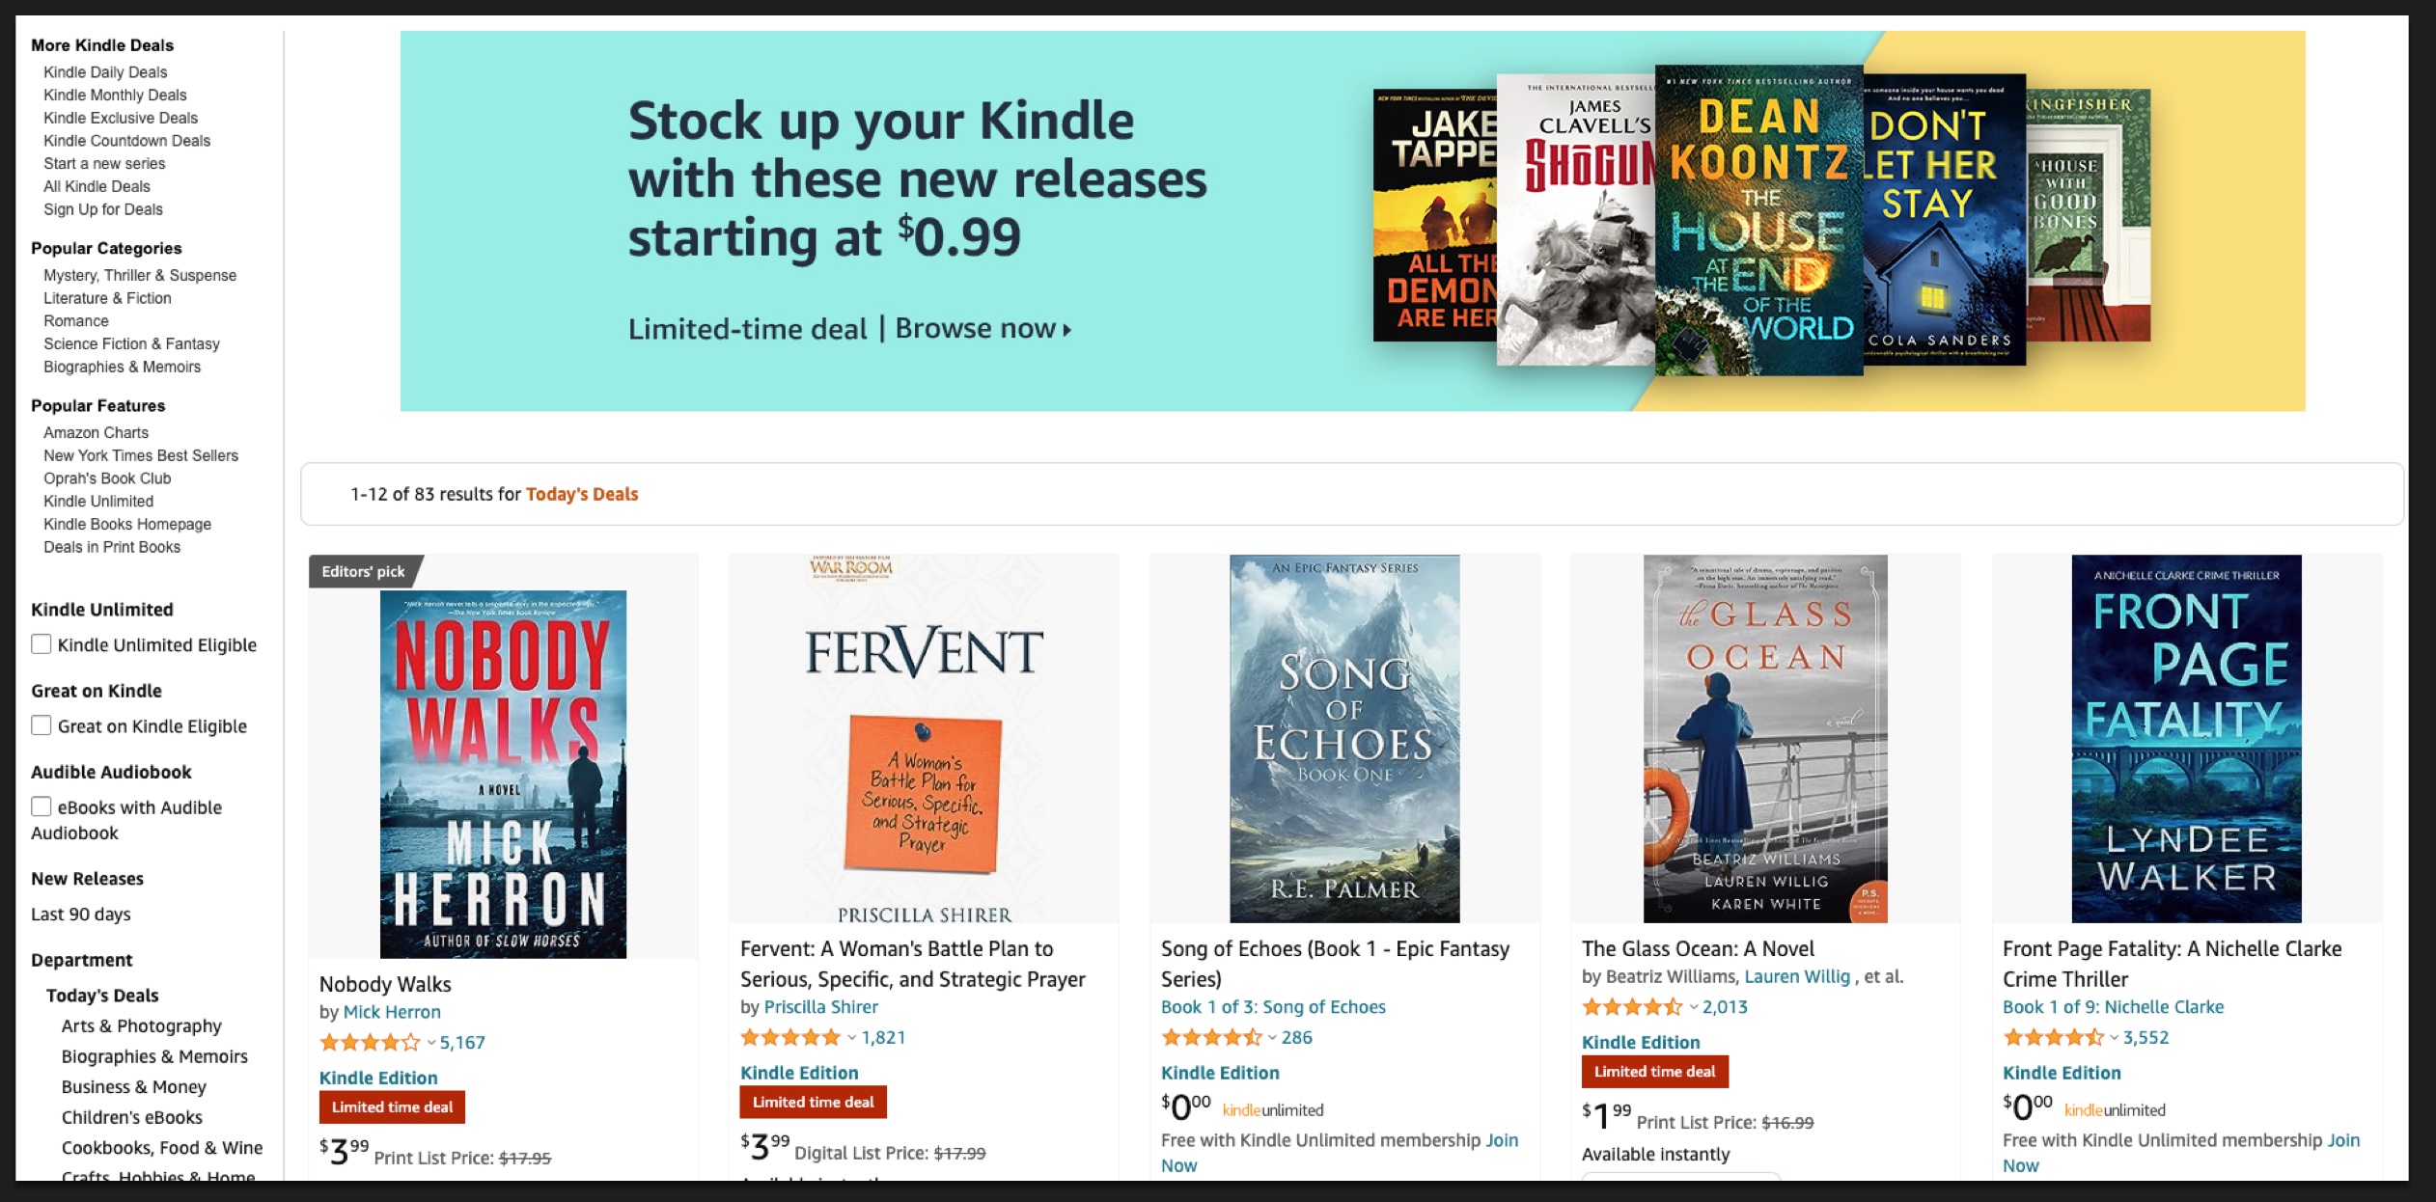Click the Limited time deal badge under The Glass Ocean
Viewport: 2436px width, 1202px height.
click(x=1654, y=1071)
